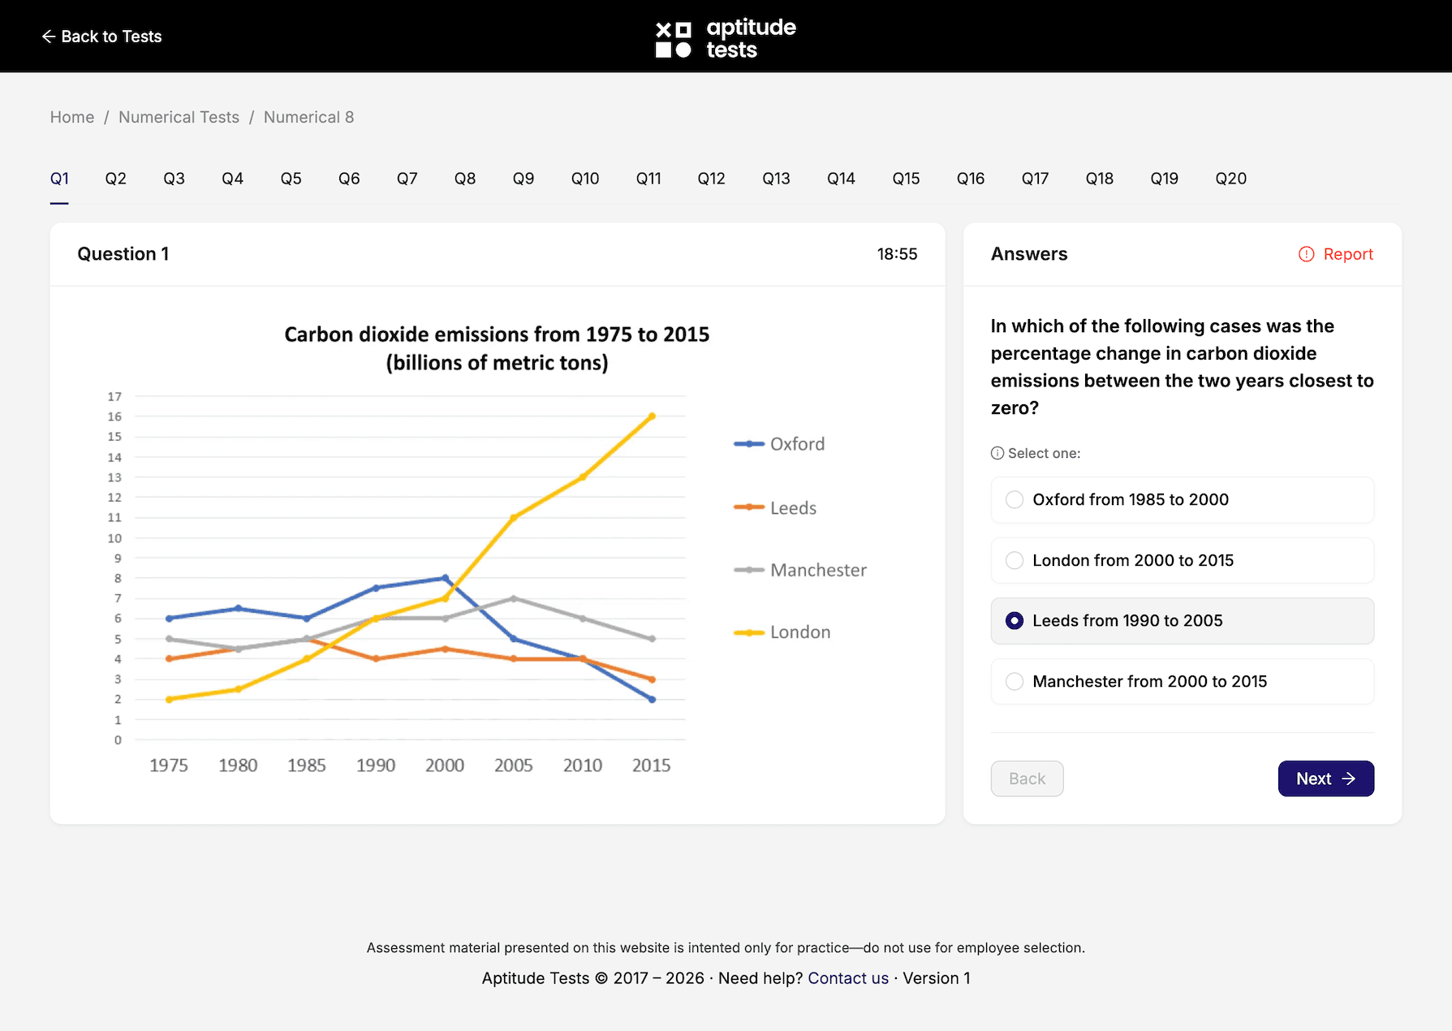The height and width of the screenshot is (1031, 1452).
Task: Switch to the Q2 tab
Action: 116,179
